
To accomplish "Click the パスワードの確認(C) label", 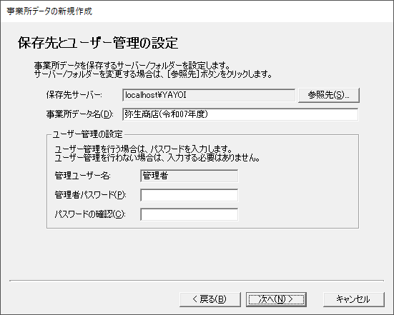I will coord(90,214).
